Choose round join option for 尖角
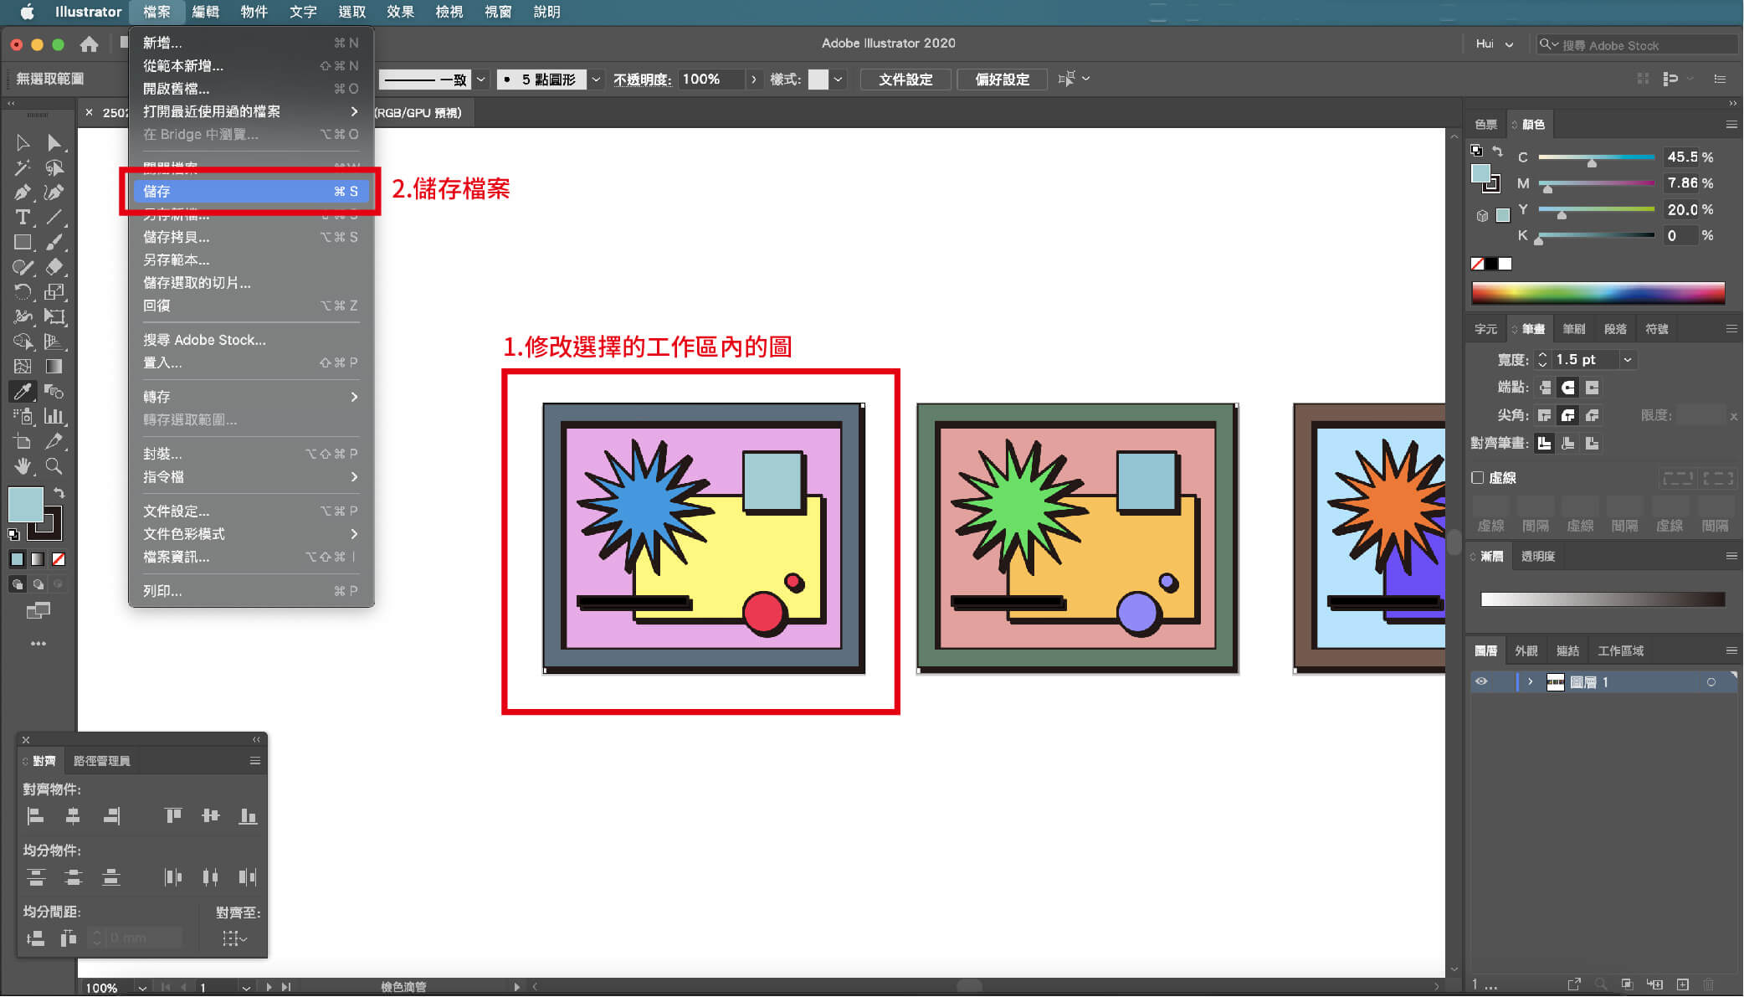This screenshot has height=997, width=1744. pyautogui.click(x=1568, y=415)
